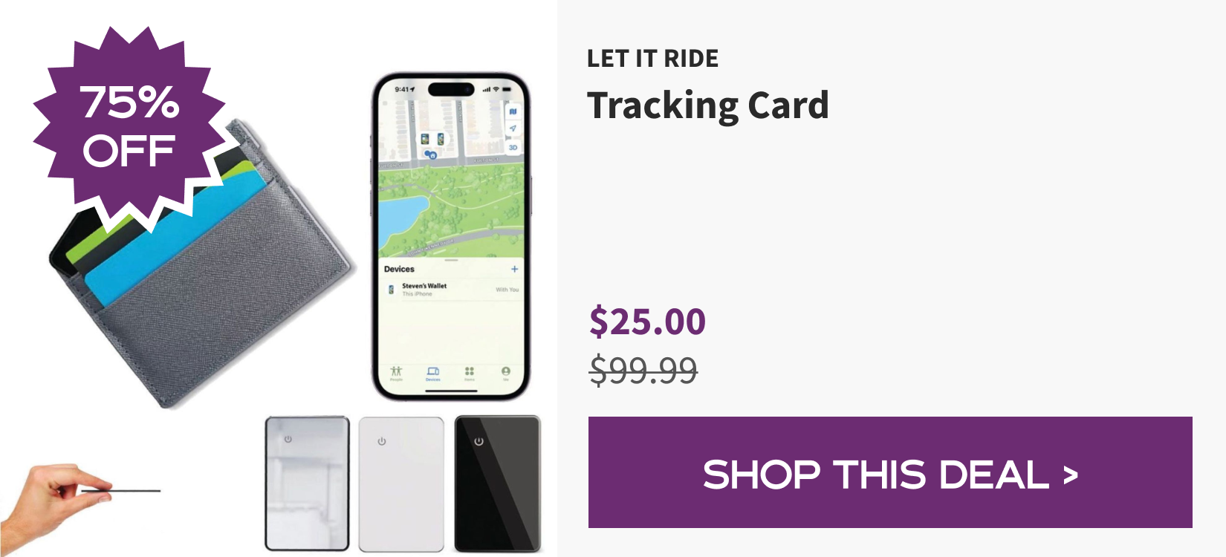Viewport: 1226px width, 557px height.
Task: Tap the map mode icon on phone
Action: [x=513, y=111]
